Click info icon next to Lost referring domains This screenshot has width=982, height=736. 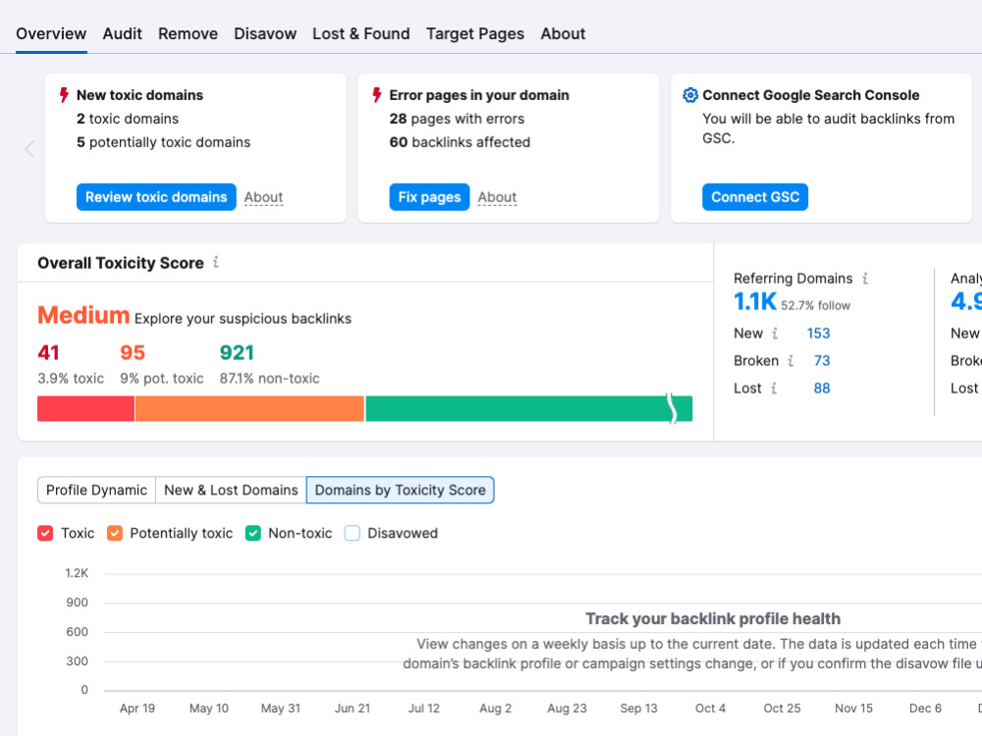tap(774, 388)
